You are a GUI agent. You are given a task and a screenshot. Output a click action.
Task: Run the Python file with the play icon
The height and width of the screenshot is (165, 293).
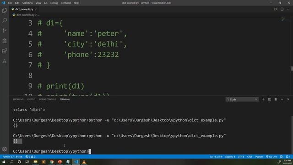[276, 9]
